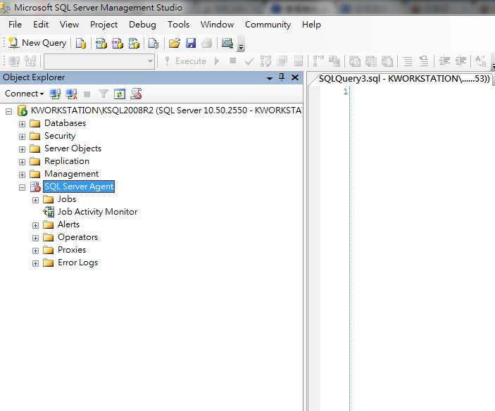Open the File menu

(15, 25)
